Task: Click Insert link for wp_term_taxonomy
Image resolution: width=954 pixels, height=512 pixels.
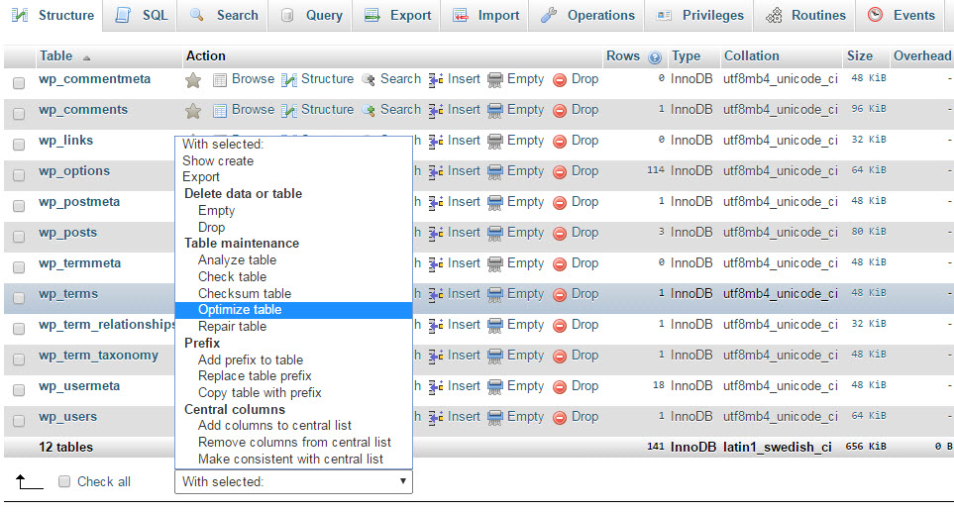Action: tap(464, 356)
